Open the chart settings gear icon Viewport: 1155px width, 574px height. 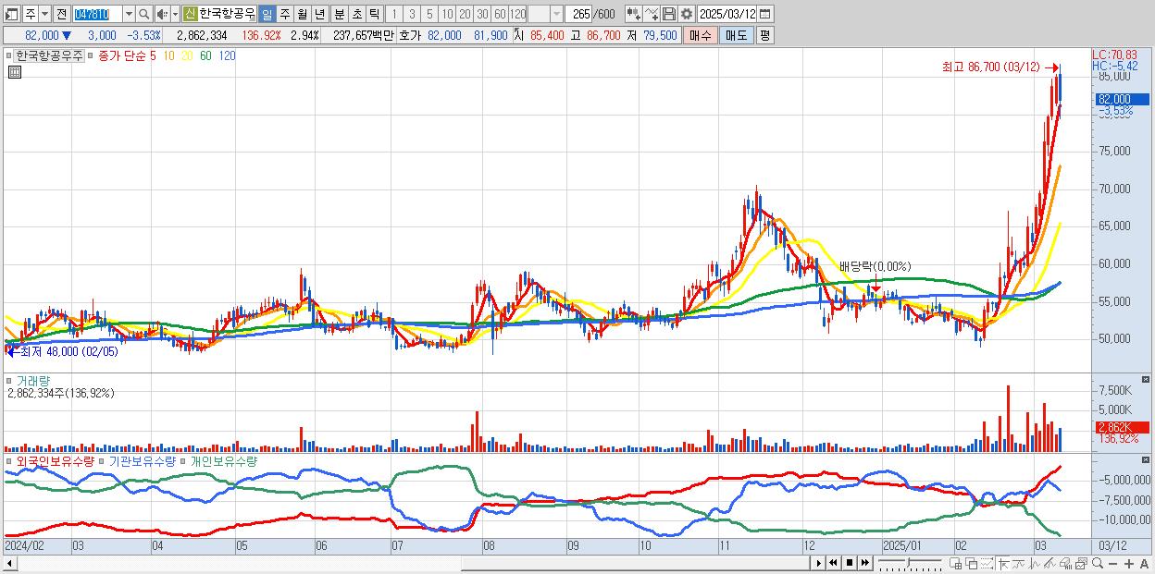(687, 14)
